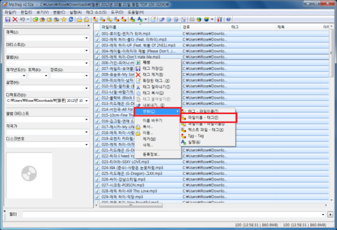The width and height of the screenshot is (337, 230).
Task: Click the globe Web sources toolbar icon
Action: point(199,20)
